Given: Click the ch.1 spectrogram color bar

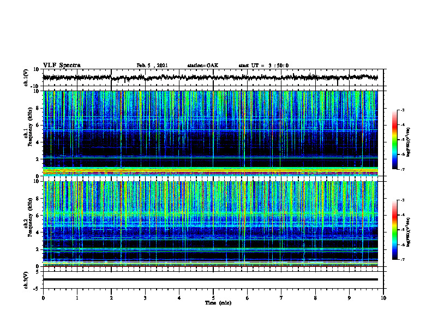Looking at the screenshot, I should (x=395, y=140).
